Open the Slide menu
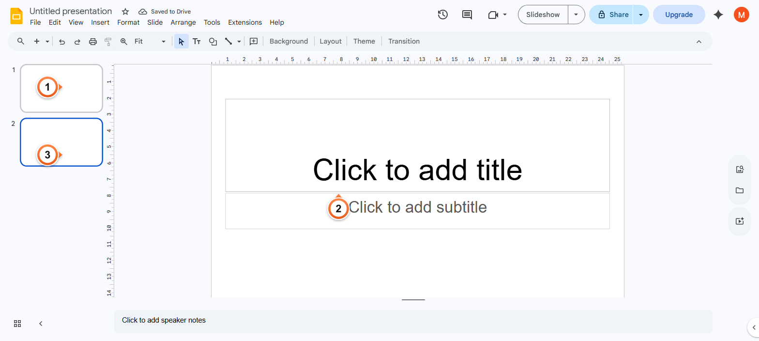Viewport: 759px width, 341px height. (155, 22)
